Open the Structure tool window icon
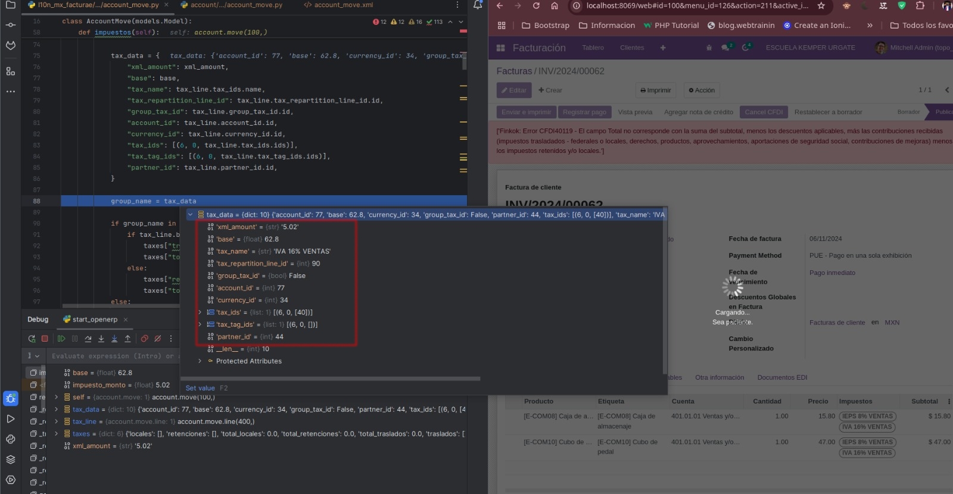Screen dimensions: 953x494 click(10, 71)
